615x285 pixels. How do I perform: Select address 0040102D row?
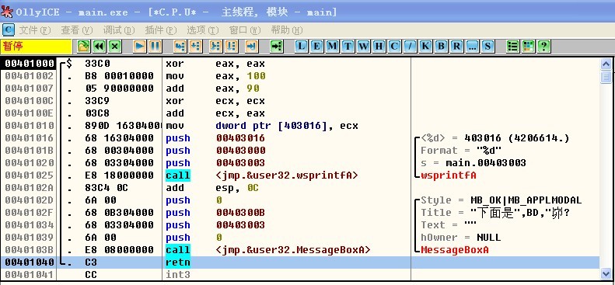[x=300, y=200]
